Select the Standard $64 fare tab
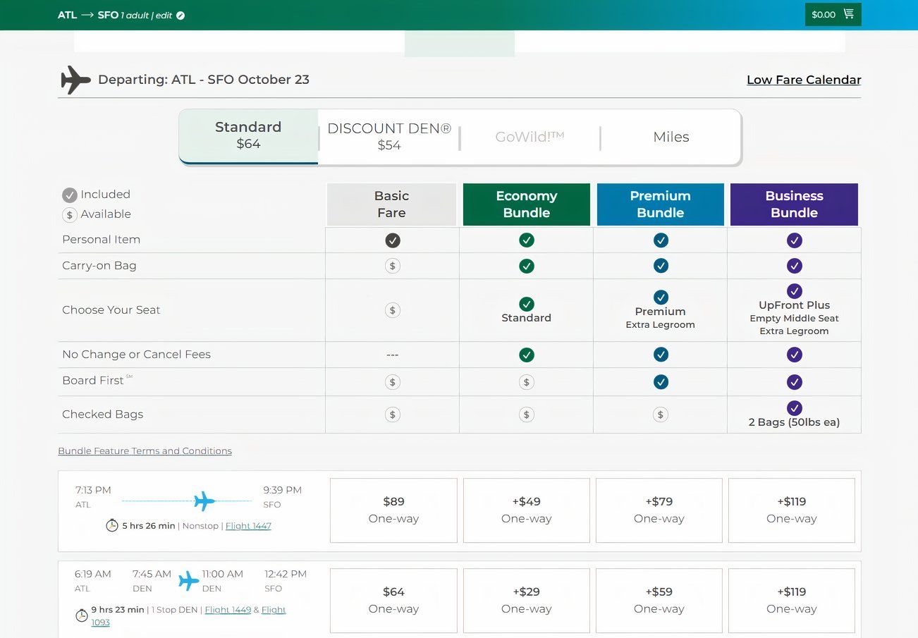 [x=248, y=135]
